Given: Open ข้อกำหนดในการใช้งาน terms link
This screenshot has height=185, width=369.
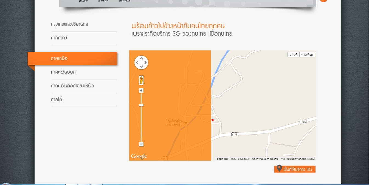Looking at the screenshot, I should tap(265, 159).
